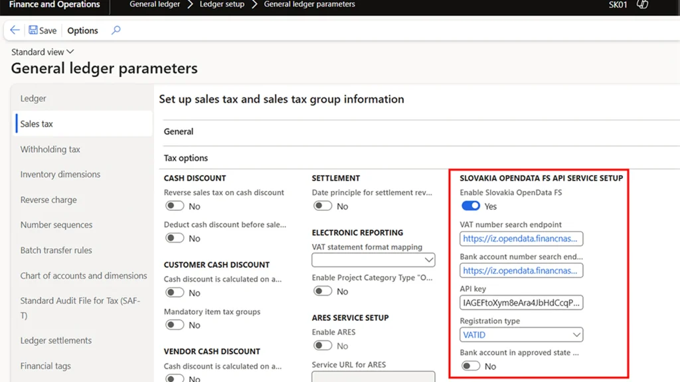Image resolution: width=680 pixels, height=382 pixels.
Task: Click the General ledger parameters heading
Action: click(104, 68)
